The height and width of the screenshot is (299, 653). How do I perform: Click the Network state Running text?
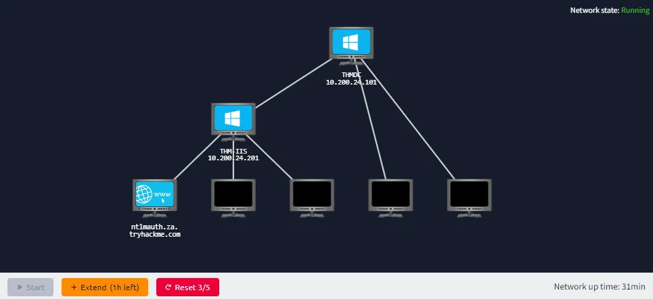(610, 10)
